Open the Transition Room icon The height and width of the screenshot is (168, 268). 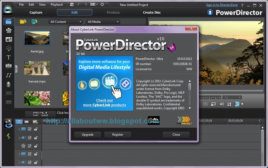tap(8, 66)
